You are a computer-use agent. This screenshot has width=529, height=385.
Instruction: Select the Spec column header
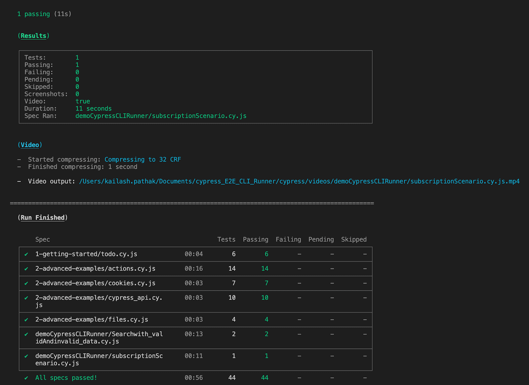coord(42,239)
